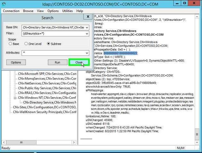The width and height of the screenshot is (202, 153).
Task: Select CN=Public Key Services tree item
Action: point(47,88)
